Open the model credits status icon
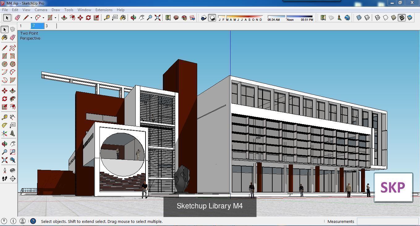The image size is (420, 226). 13,221
